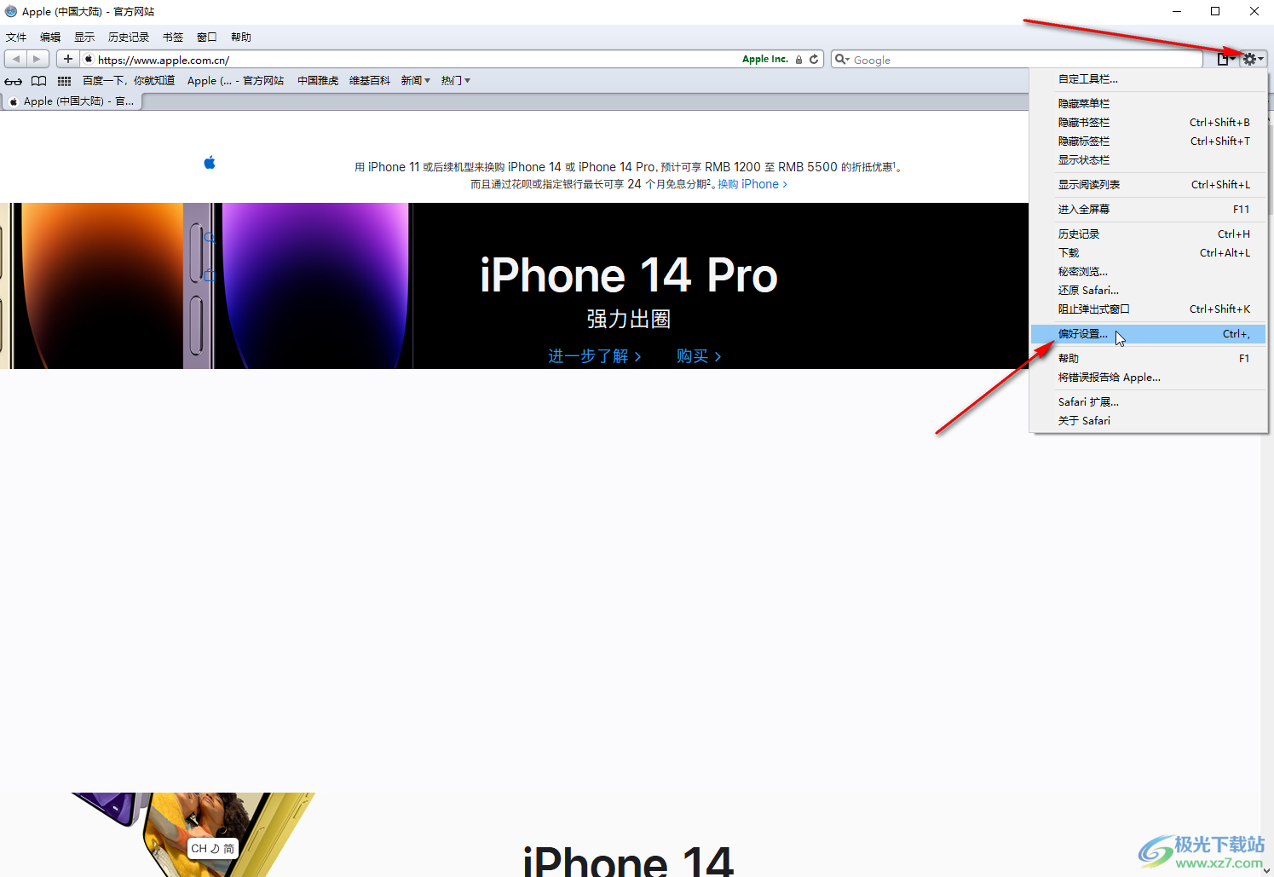Click the Apple logo on webpage
1274x877 pixels.
(210, 162)
